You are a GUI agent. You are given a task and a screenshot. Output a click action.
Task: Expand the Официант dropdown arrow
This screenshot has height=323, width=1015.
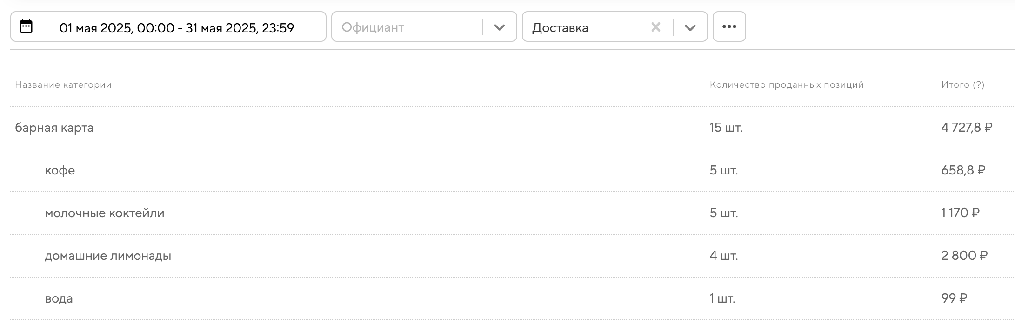coord(500,27)
